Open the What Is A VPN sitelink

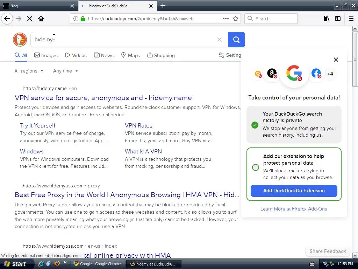click(x=143, y=151)
